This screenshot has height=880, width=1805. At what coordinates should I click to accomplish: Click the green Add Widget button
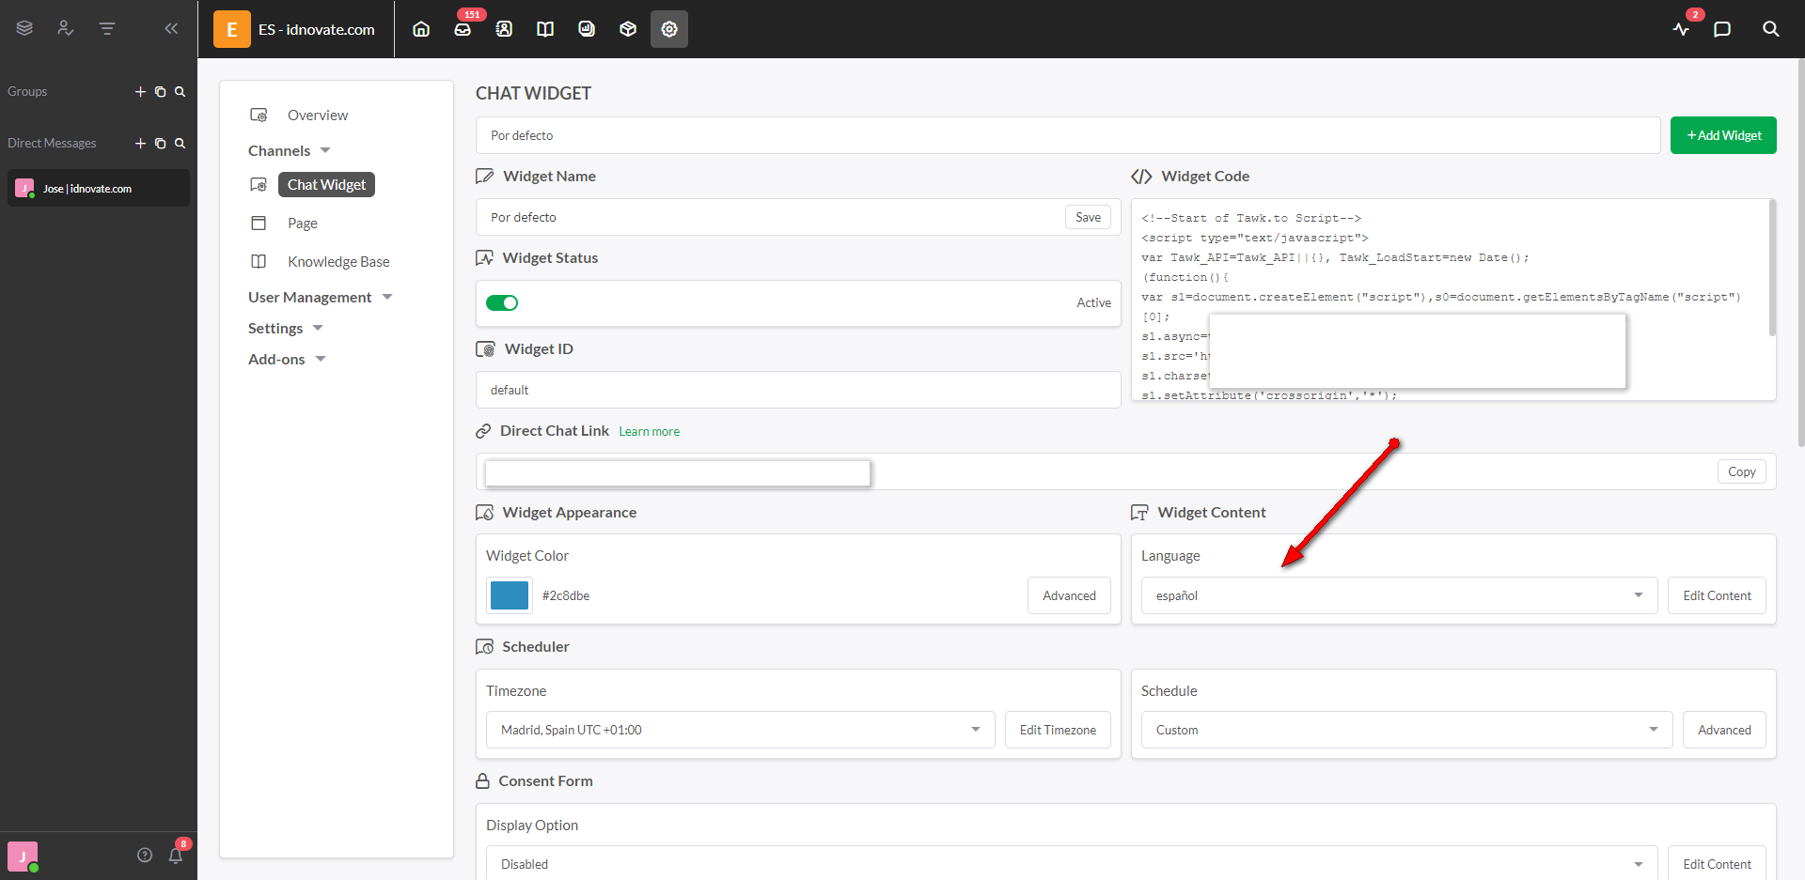click(1722, 135)
